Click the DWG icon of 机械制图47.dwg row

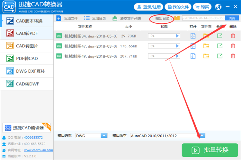tap(59, 46)
